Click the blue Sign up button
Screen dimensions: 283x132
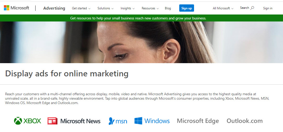coord(187,8)
